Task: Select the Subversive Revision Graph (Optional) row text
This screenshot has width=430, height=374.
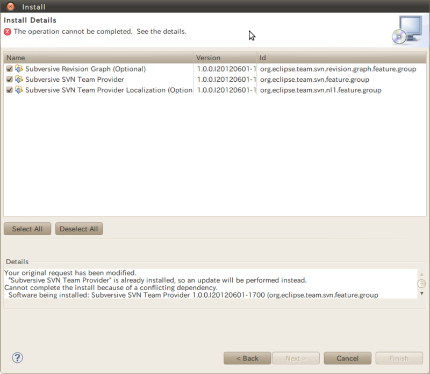Action: pos(85,69)
